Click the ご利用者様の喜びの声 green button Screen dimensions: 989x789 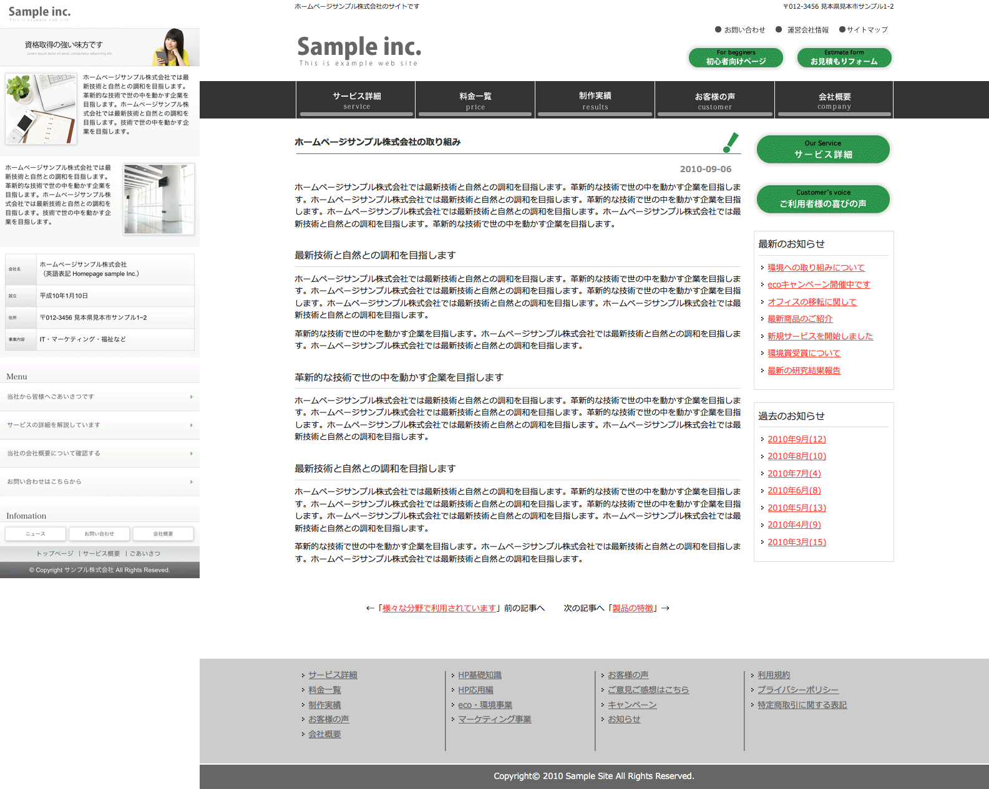[822, 199]
